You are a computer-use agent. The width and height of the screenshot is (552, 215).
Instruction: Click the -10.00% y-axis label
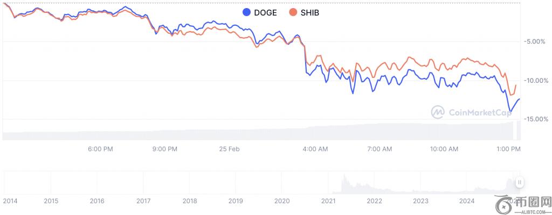click(x=535, y=81)
